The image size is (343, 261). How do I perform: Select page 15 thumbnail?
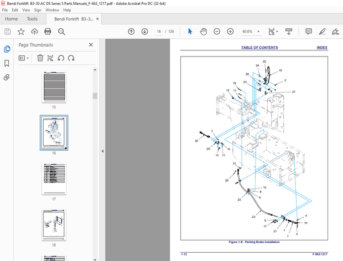pos(54,87)
